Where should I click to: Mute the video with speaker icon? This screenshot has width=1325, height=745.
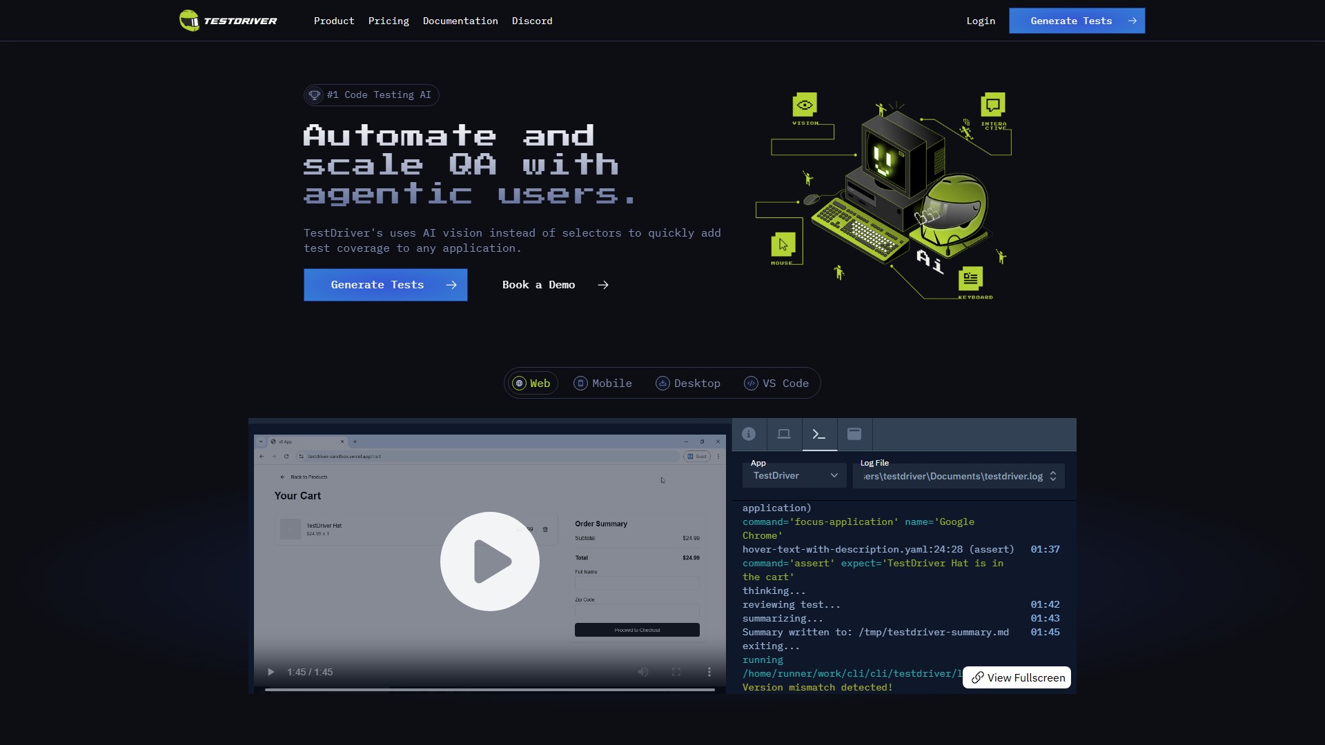click(x=643, y=672)
